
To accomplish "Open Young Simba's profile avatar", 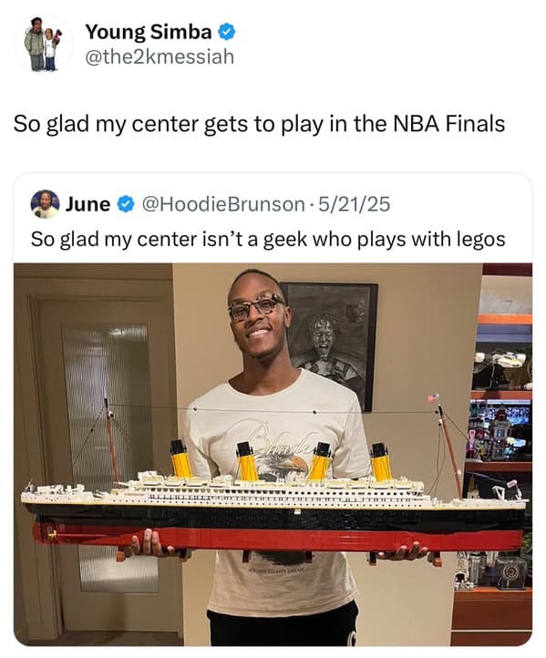I will (x=43, y=44).
